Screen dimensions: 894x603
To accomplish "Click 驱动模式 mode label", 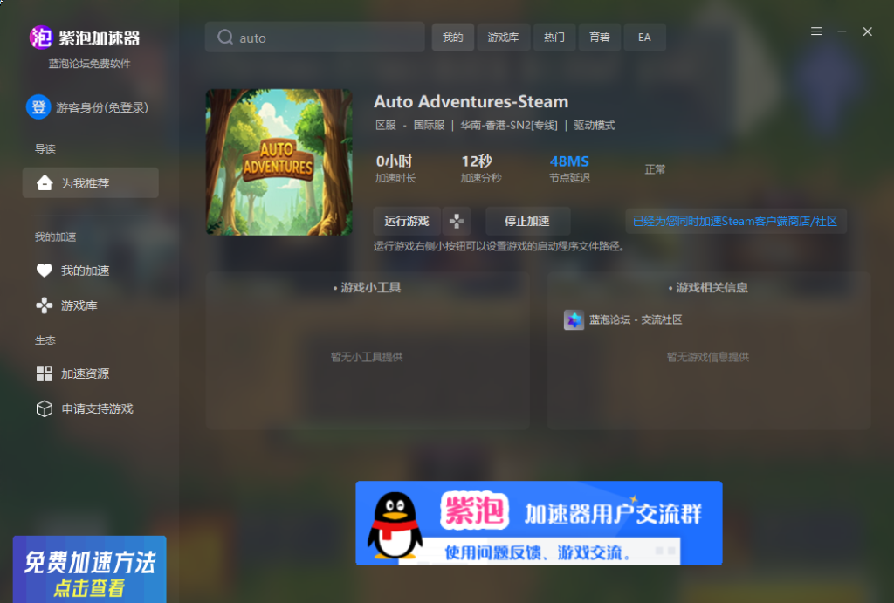I will point(594,126).
